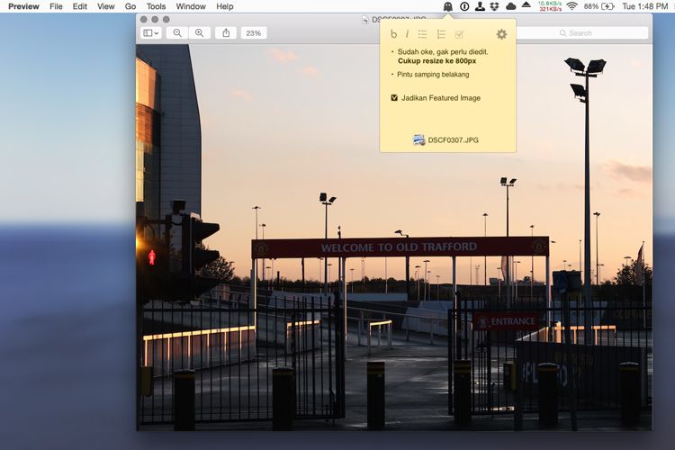Toggle bold formatting in the note
Screen dimensions: 675x450
pyautogui.click(x=393, y=34)
